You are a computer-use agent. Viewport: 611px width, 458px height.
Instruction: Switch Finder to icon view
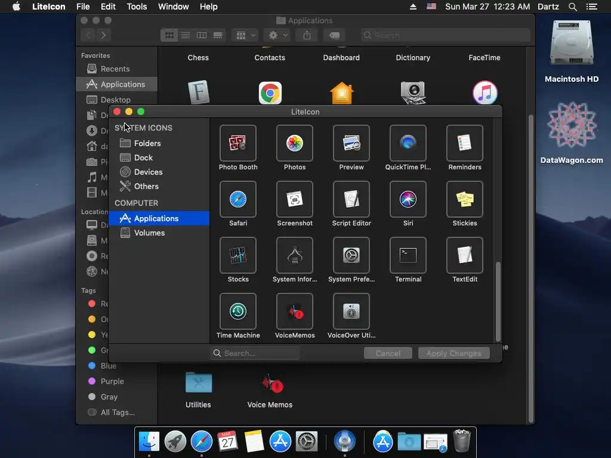point(169,35)
